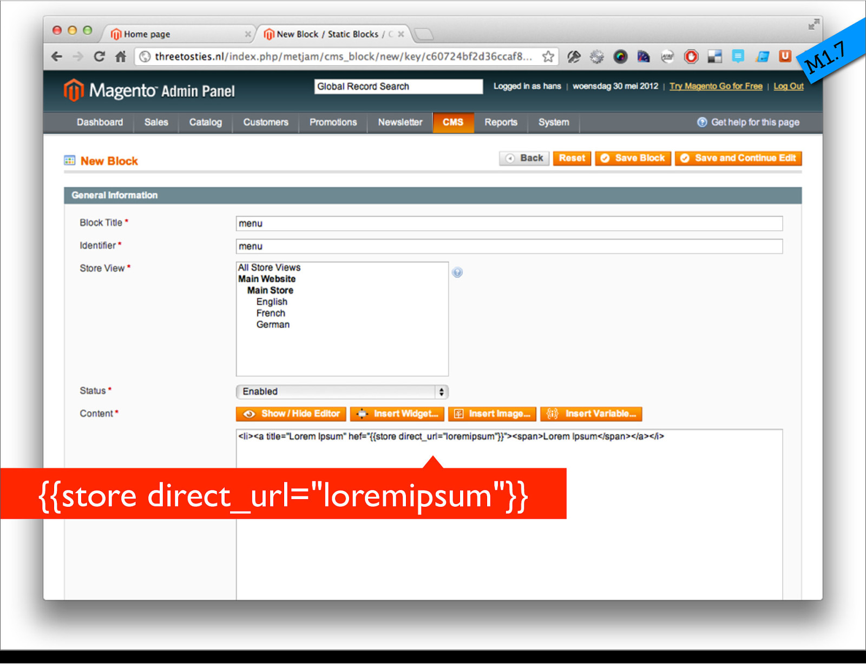Click Main Website in store list
The image size is (866, 667).
point(267,279)
